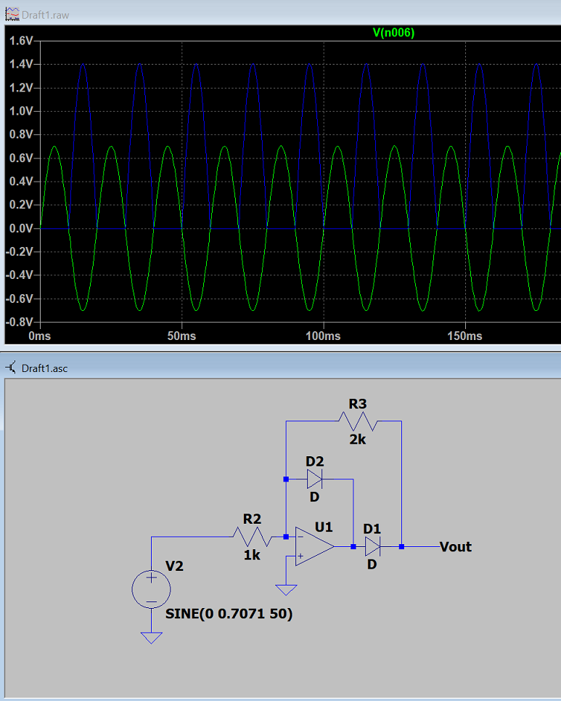561x701 pixels.
Task: Select voltage source V2 symbol
Action: 152,589
